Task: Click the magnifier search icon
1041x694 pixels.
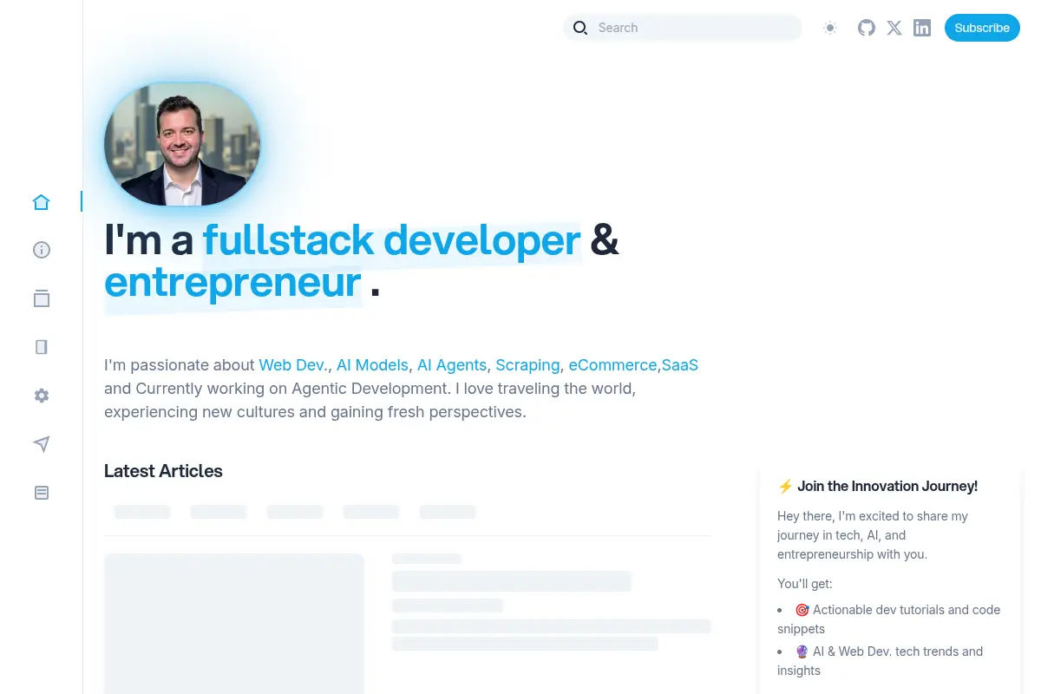Action: (580, 28)
